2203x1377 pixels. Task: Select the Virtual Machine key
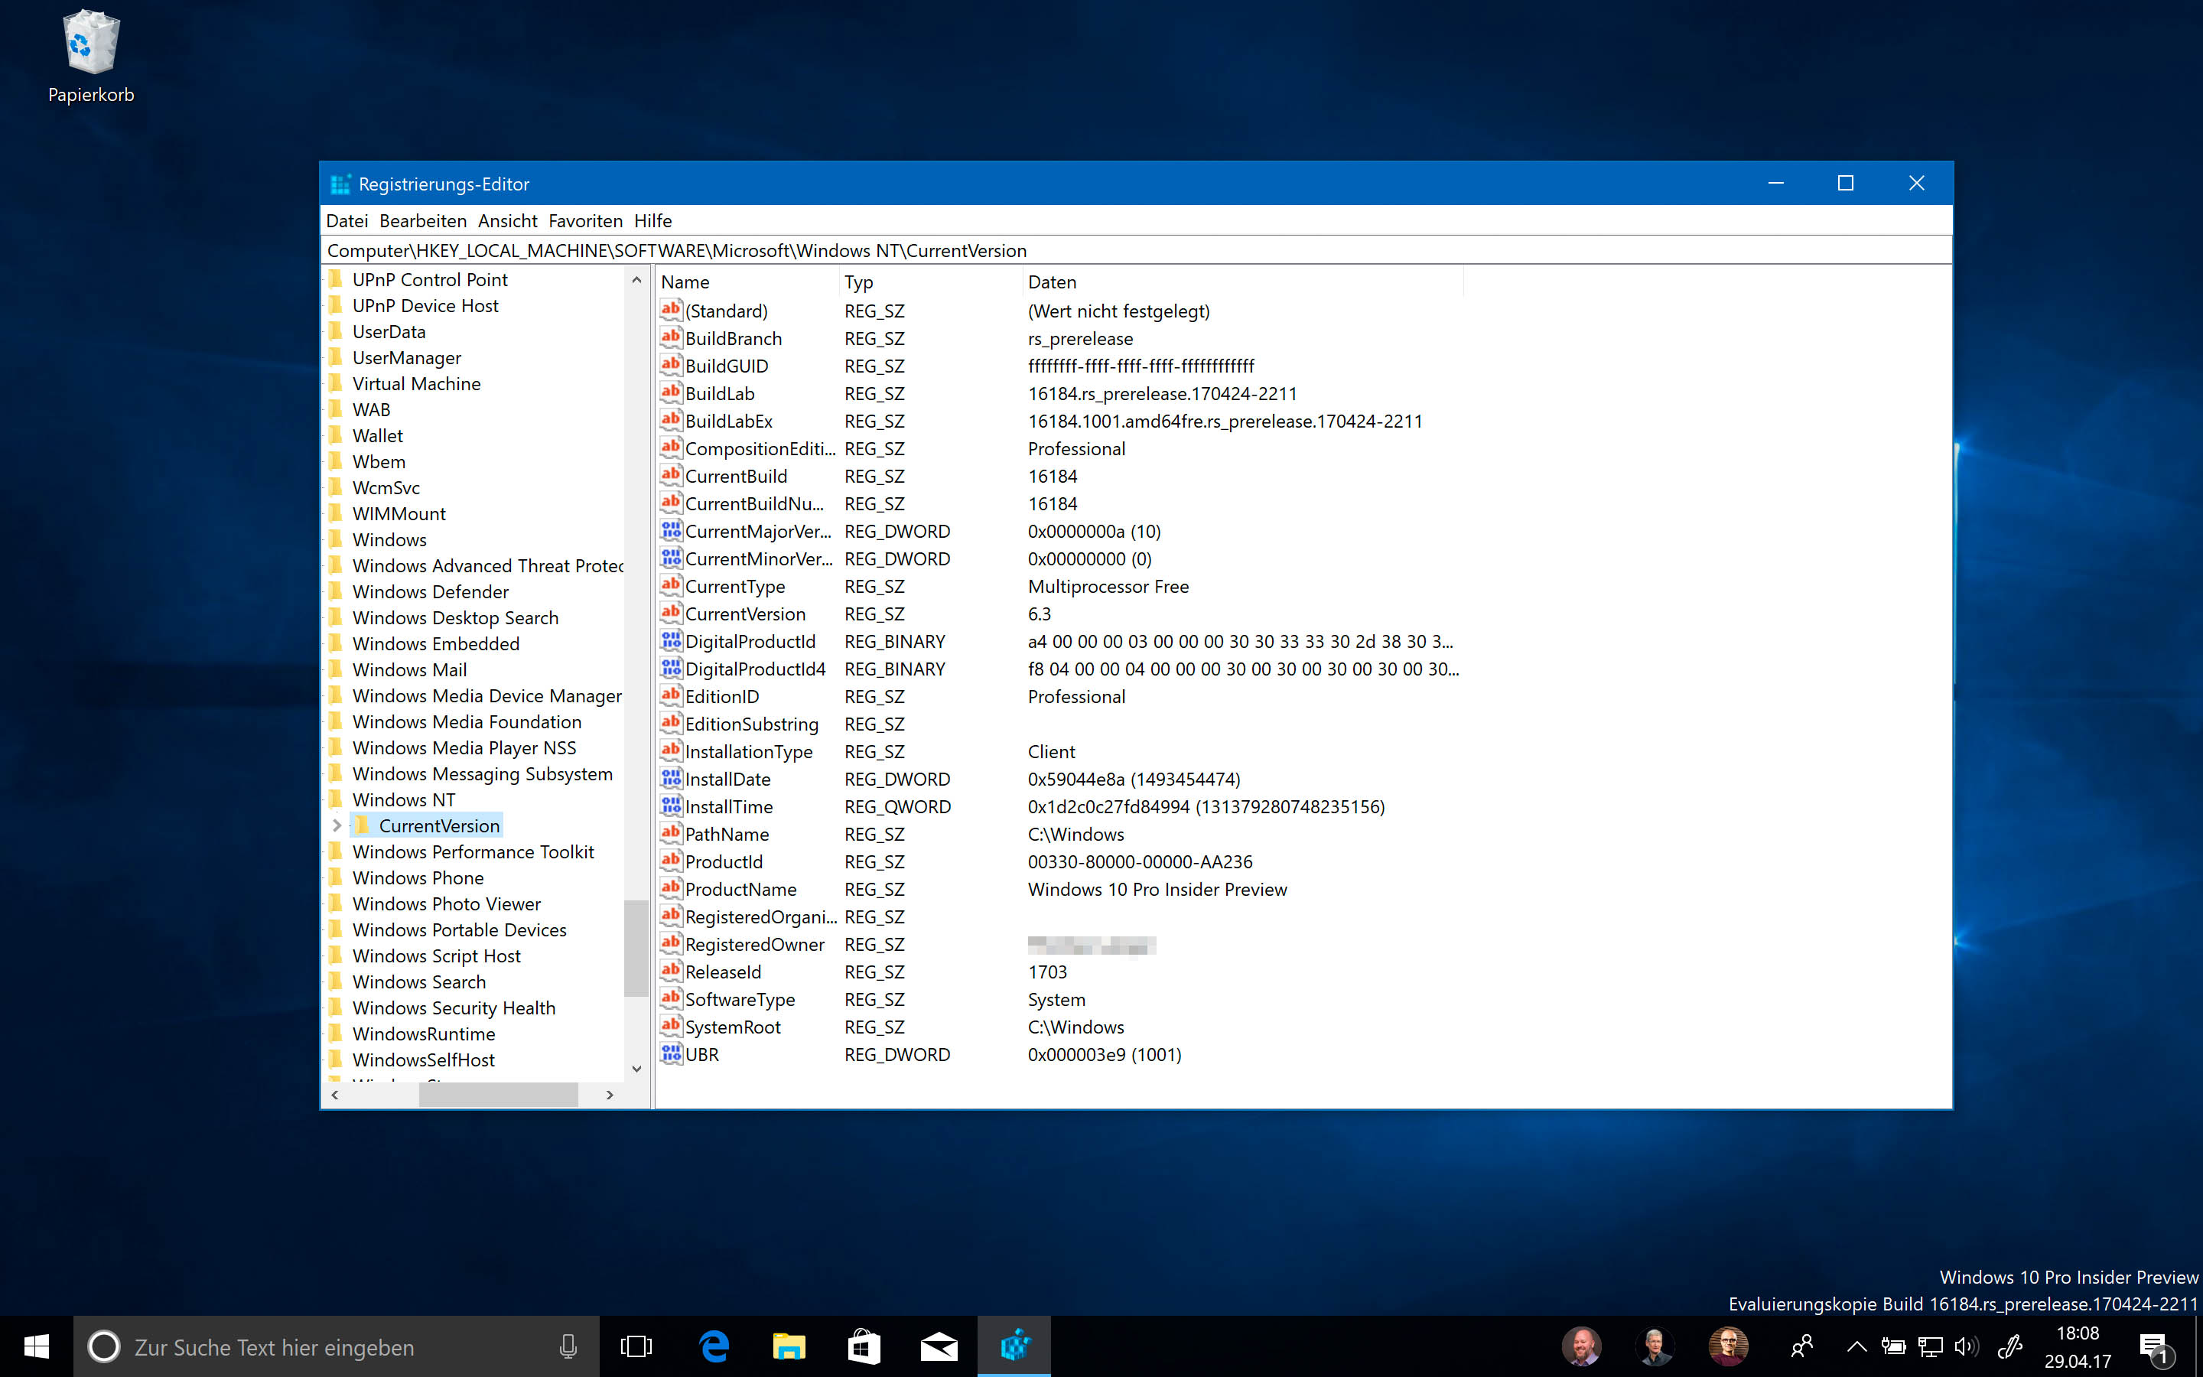416,383
